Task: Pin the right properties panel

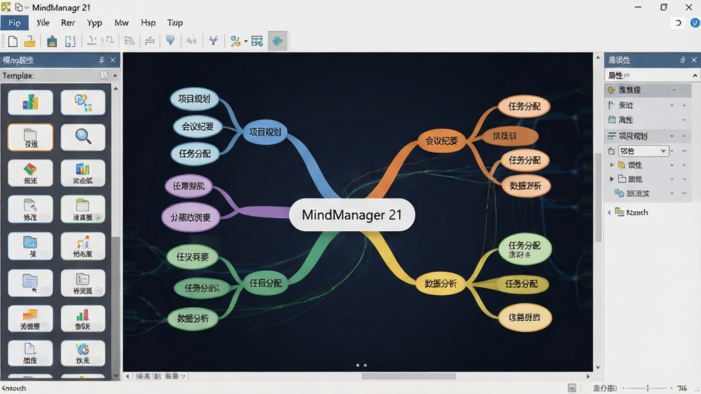Action: coord(683,60)
